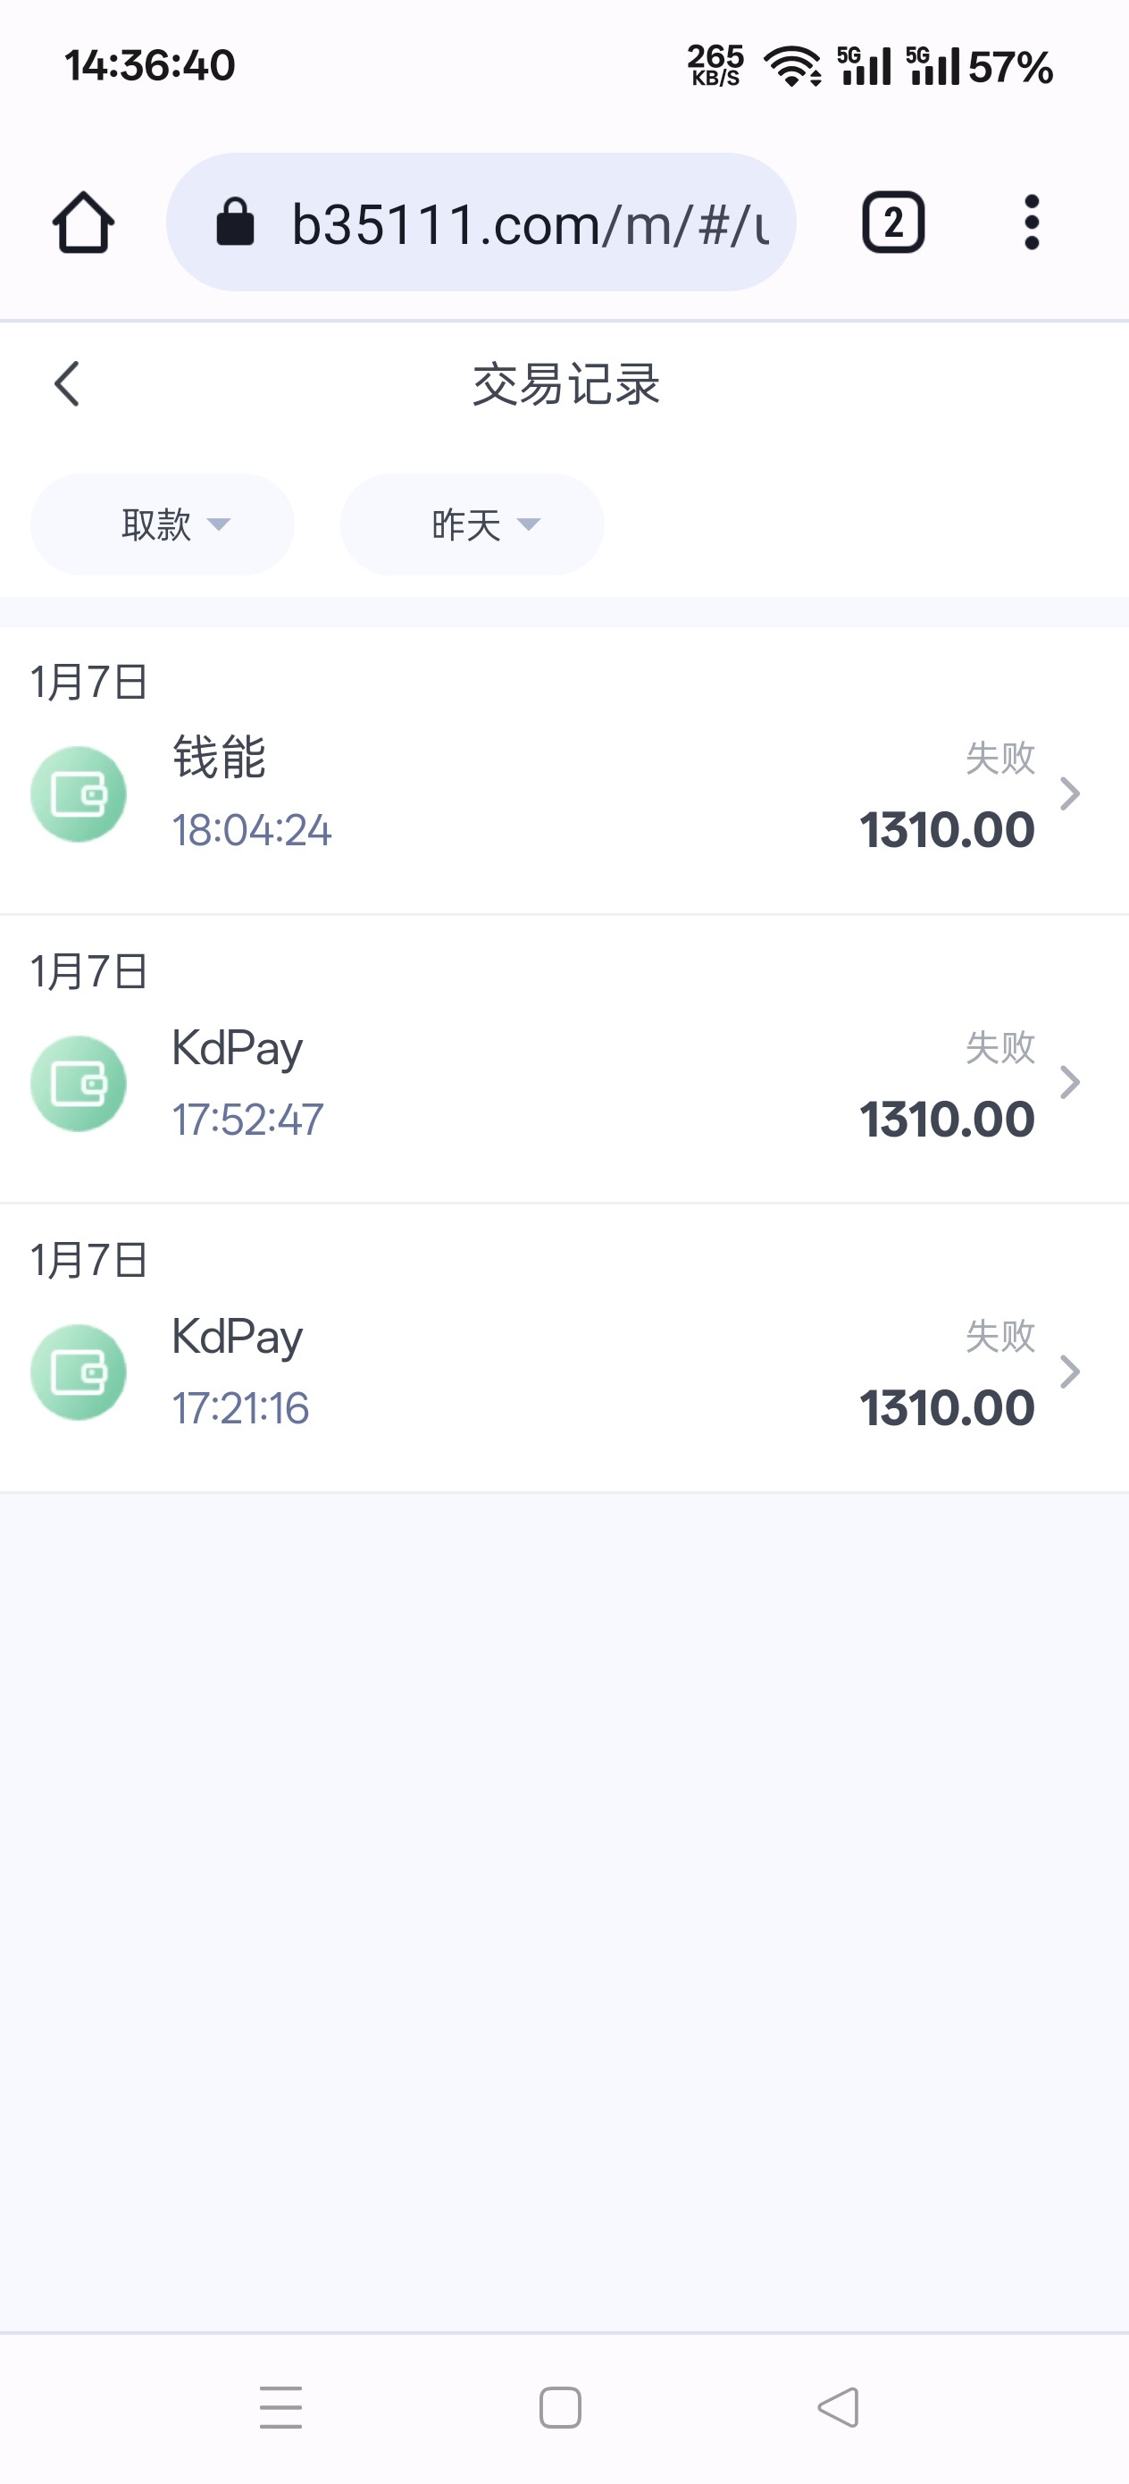Open the 取款 transaction type dropdown
The width and height of the screenshot is (1129, 2484).
pos(162,524)
